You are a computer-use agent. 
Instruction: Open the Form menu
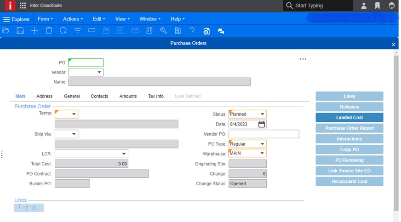pos(45,19)
